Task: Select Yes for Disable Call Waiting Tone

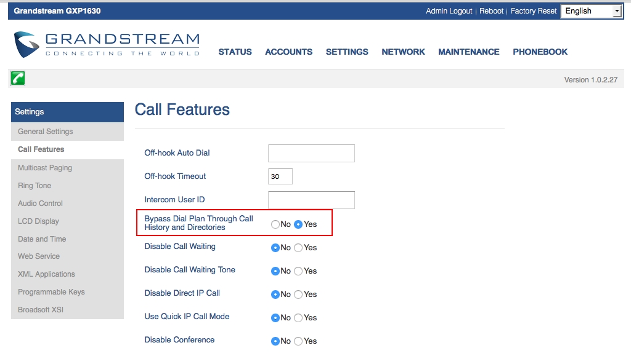Action: click(x=298, y=271)
